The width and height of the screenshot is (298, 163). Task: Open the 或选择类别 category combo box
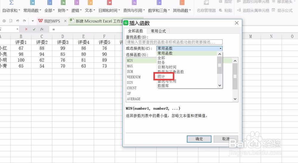coord(190,49)
